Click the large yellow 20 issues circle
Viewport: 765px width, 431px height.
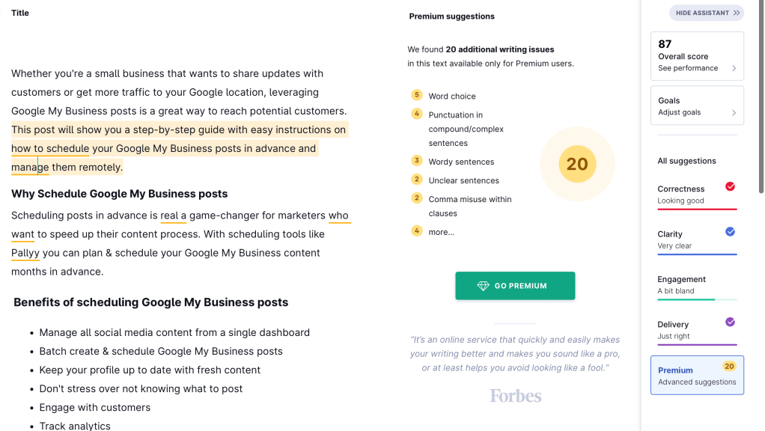pyautogui.click(x=577, y=165)
